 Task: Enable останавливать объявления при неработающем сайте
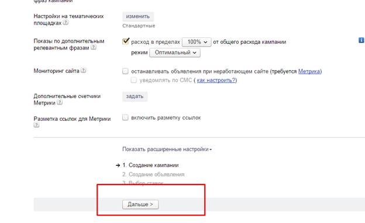tap(125, 71)
